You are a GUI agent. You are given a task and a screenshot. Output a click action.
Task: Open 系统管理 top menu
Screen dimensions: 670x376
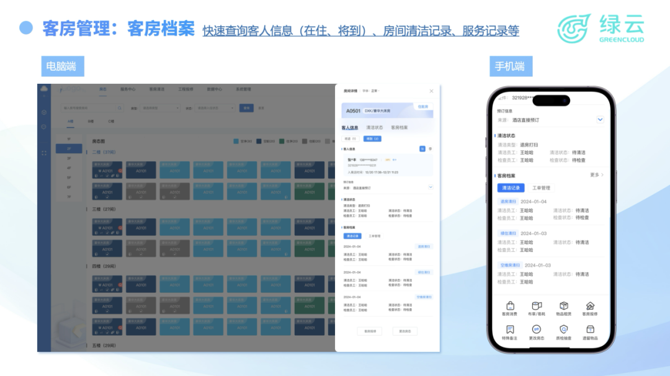(x=244, y=89)
